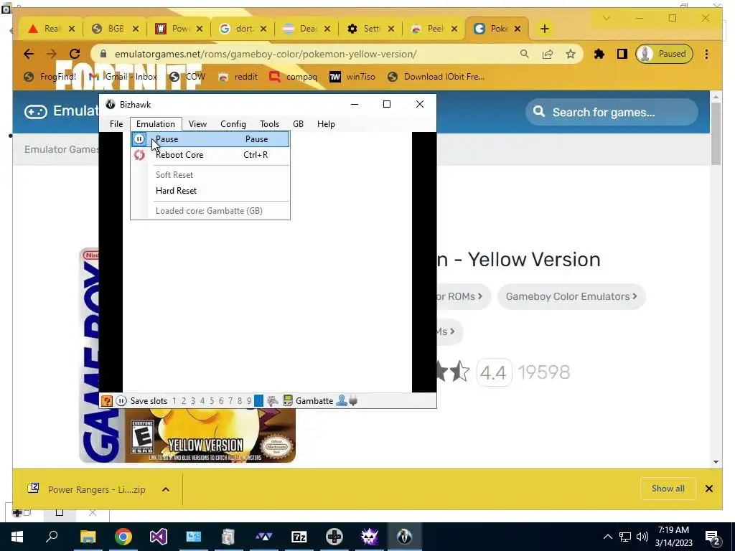Image resolution: width=735 pixels, height=551 pixels.
Task: Click the Gambatte core label
Action: [x=314, y=401]
